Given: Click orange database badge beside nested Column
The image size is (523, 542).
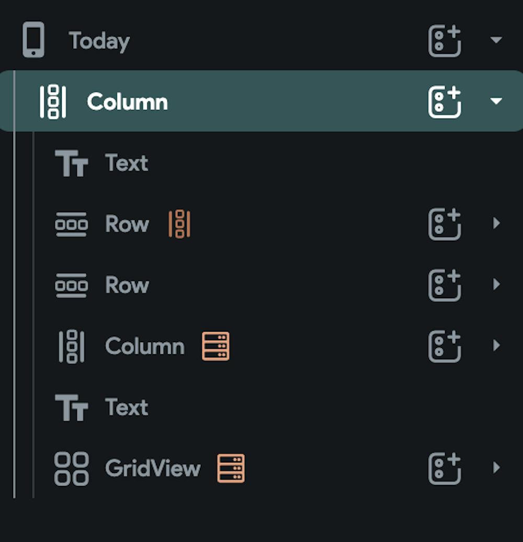Looking at the screenshot, I should (x=215, y=346).
